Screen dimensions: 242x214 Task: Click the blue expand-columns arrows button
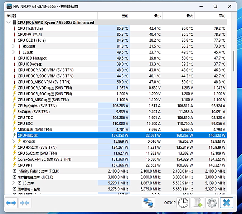pos(11,203)
